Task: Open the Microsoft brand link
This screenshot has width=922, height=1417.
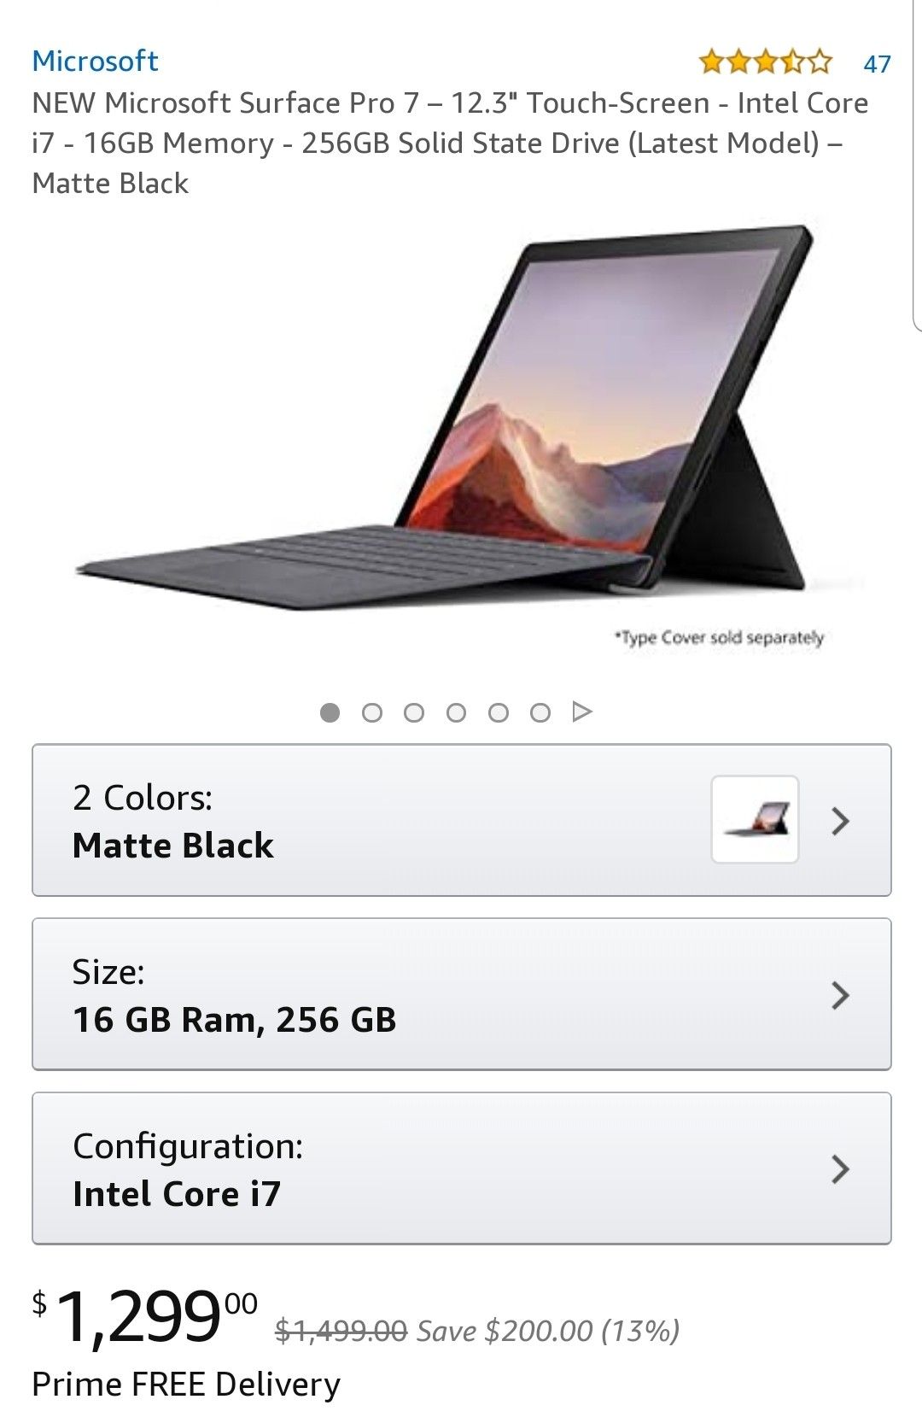Action: pos(95,61)
